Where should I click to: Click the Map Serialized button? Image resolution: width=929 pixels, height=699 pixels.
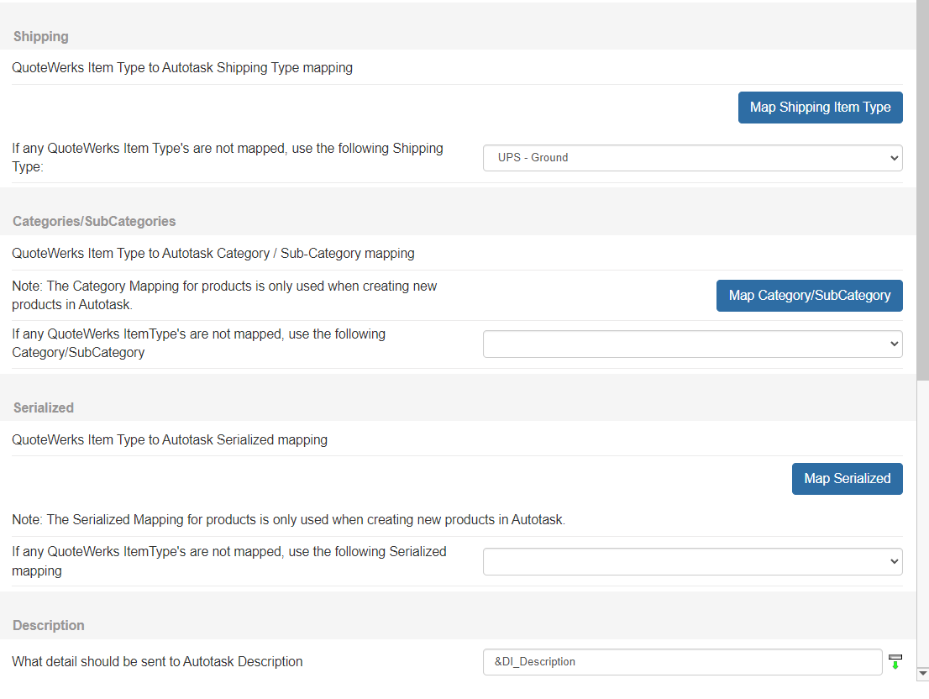click(x=848, y=479)
